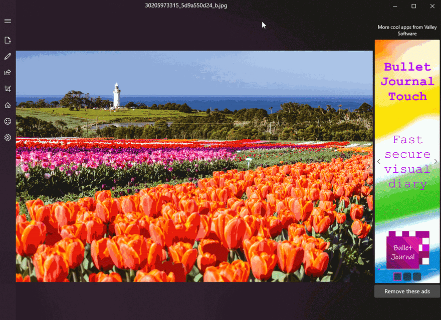Go to previous ad with left chevron
Screen dimensions: 441x320
coord(378,161)
